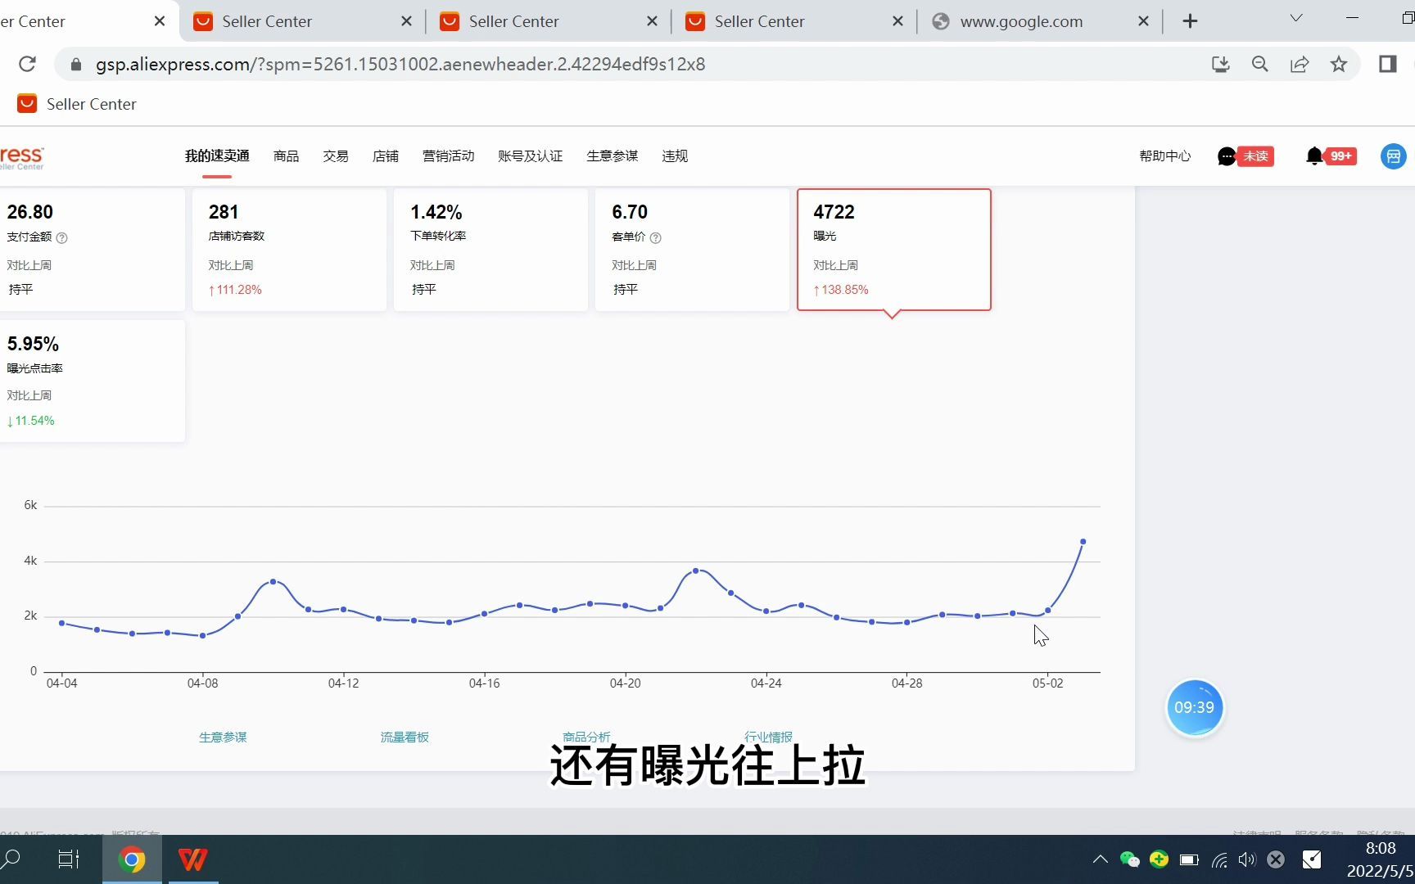Click the share page icon

tap(1300, 64)
